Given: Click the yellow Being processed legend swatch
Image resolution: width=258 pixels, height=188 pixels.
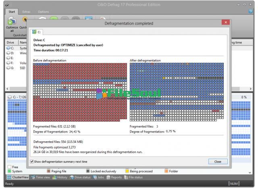Looking at the screenshot, I should pyautogui.click(x=127, y=171).
